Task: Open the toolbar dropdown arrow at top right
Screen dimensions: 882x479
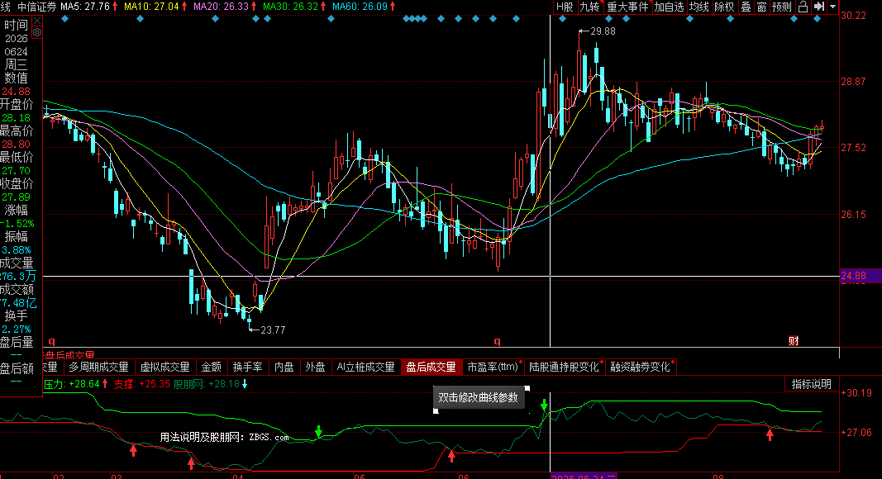Action: 833,7
